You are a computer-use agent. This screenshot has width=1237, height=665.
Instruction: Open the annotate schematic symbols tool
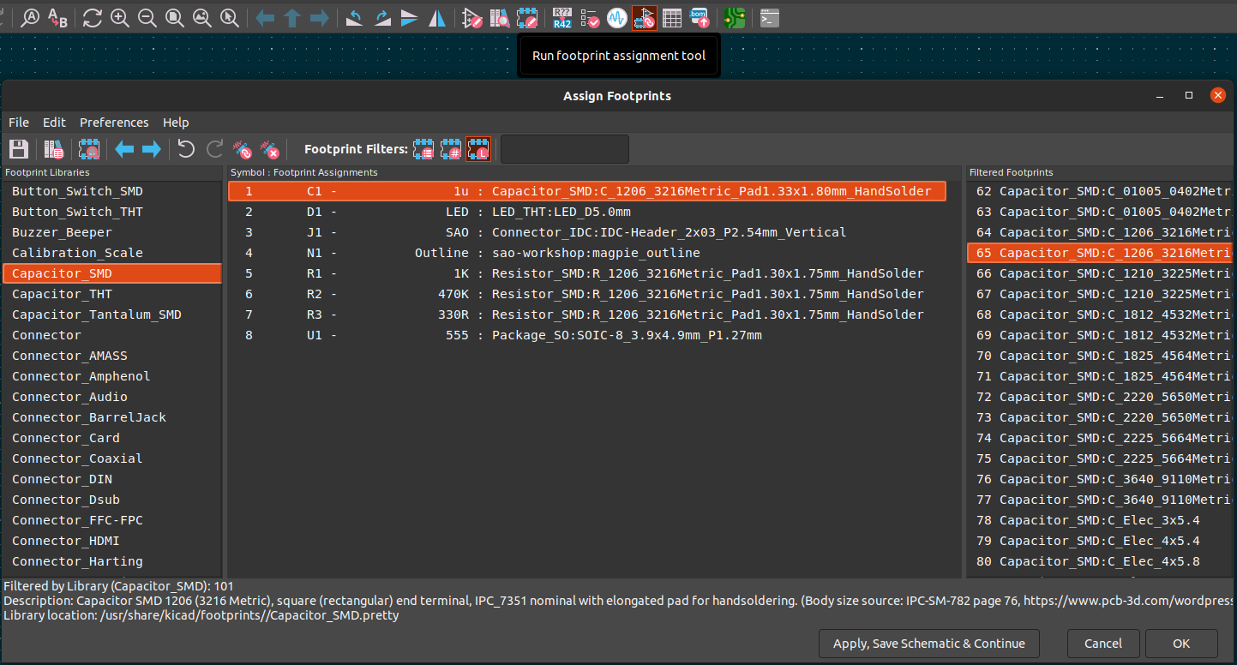click(562, 17)
